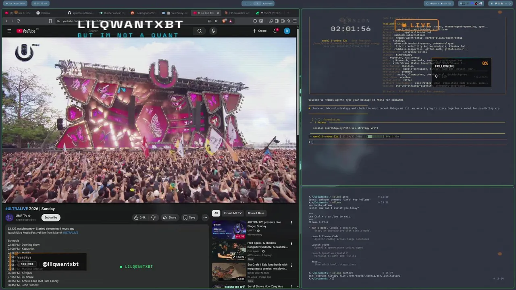Click 'Launch Claude Code' in ollama terminal
This screenshot has width=516, height=290.
coord(325,236)
